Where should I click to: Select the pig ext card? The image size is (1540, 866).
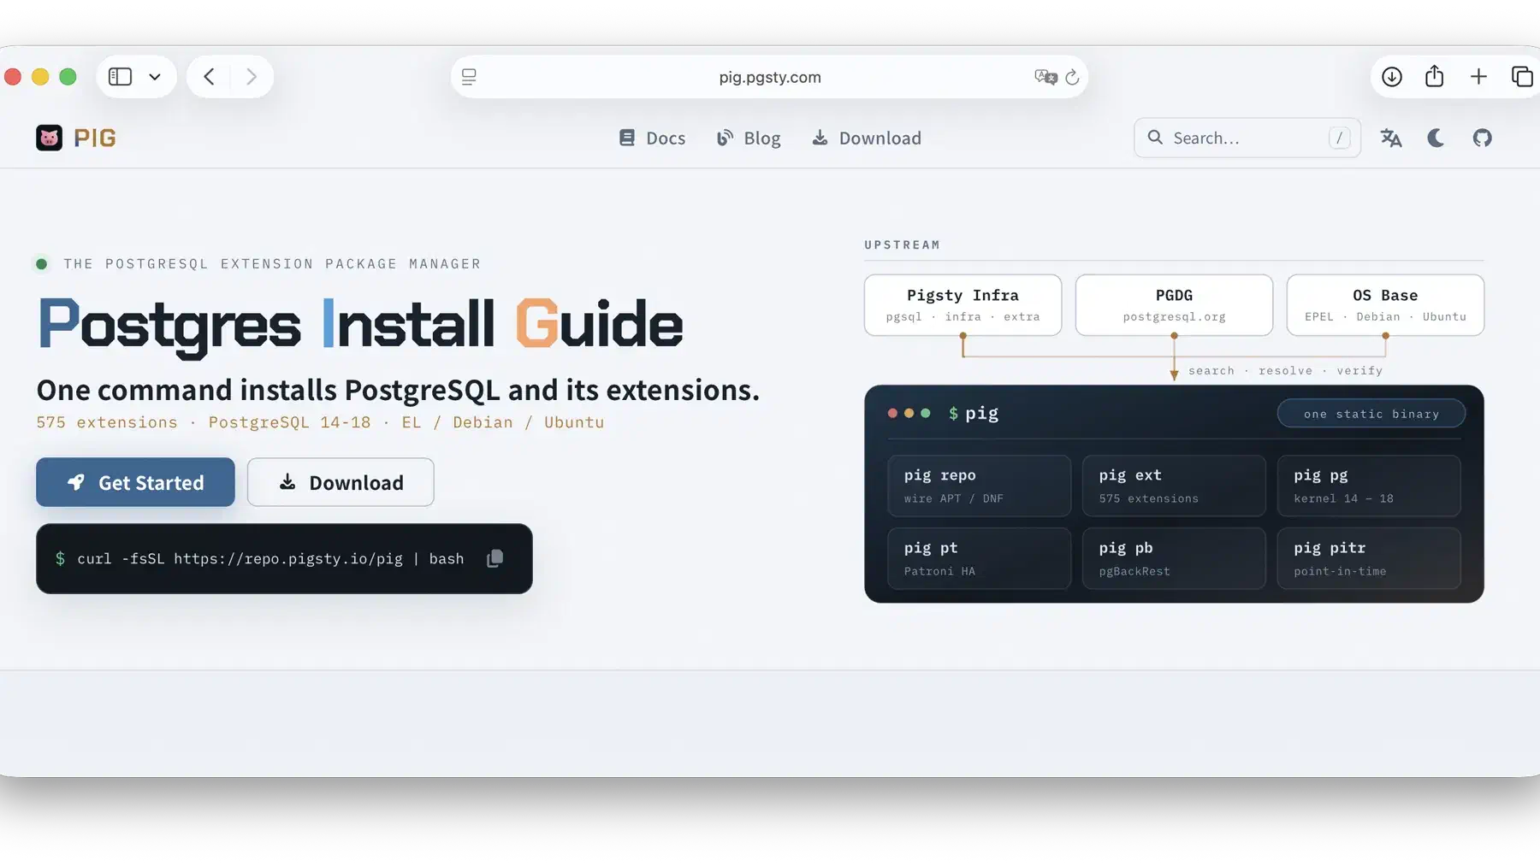click(x=1174, y=486)
